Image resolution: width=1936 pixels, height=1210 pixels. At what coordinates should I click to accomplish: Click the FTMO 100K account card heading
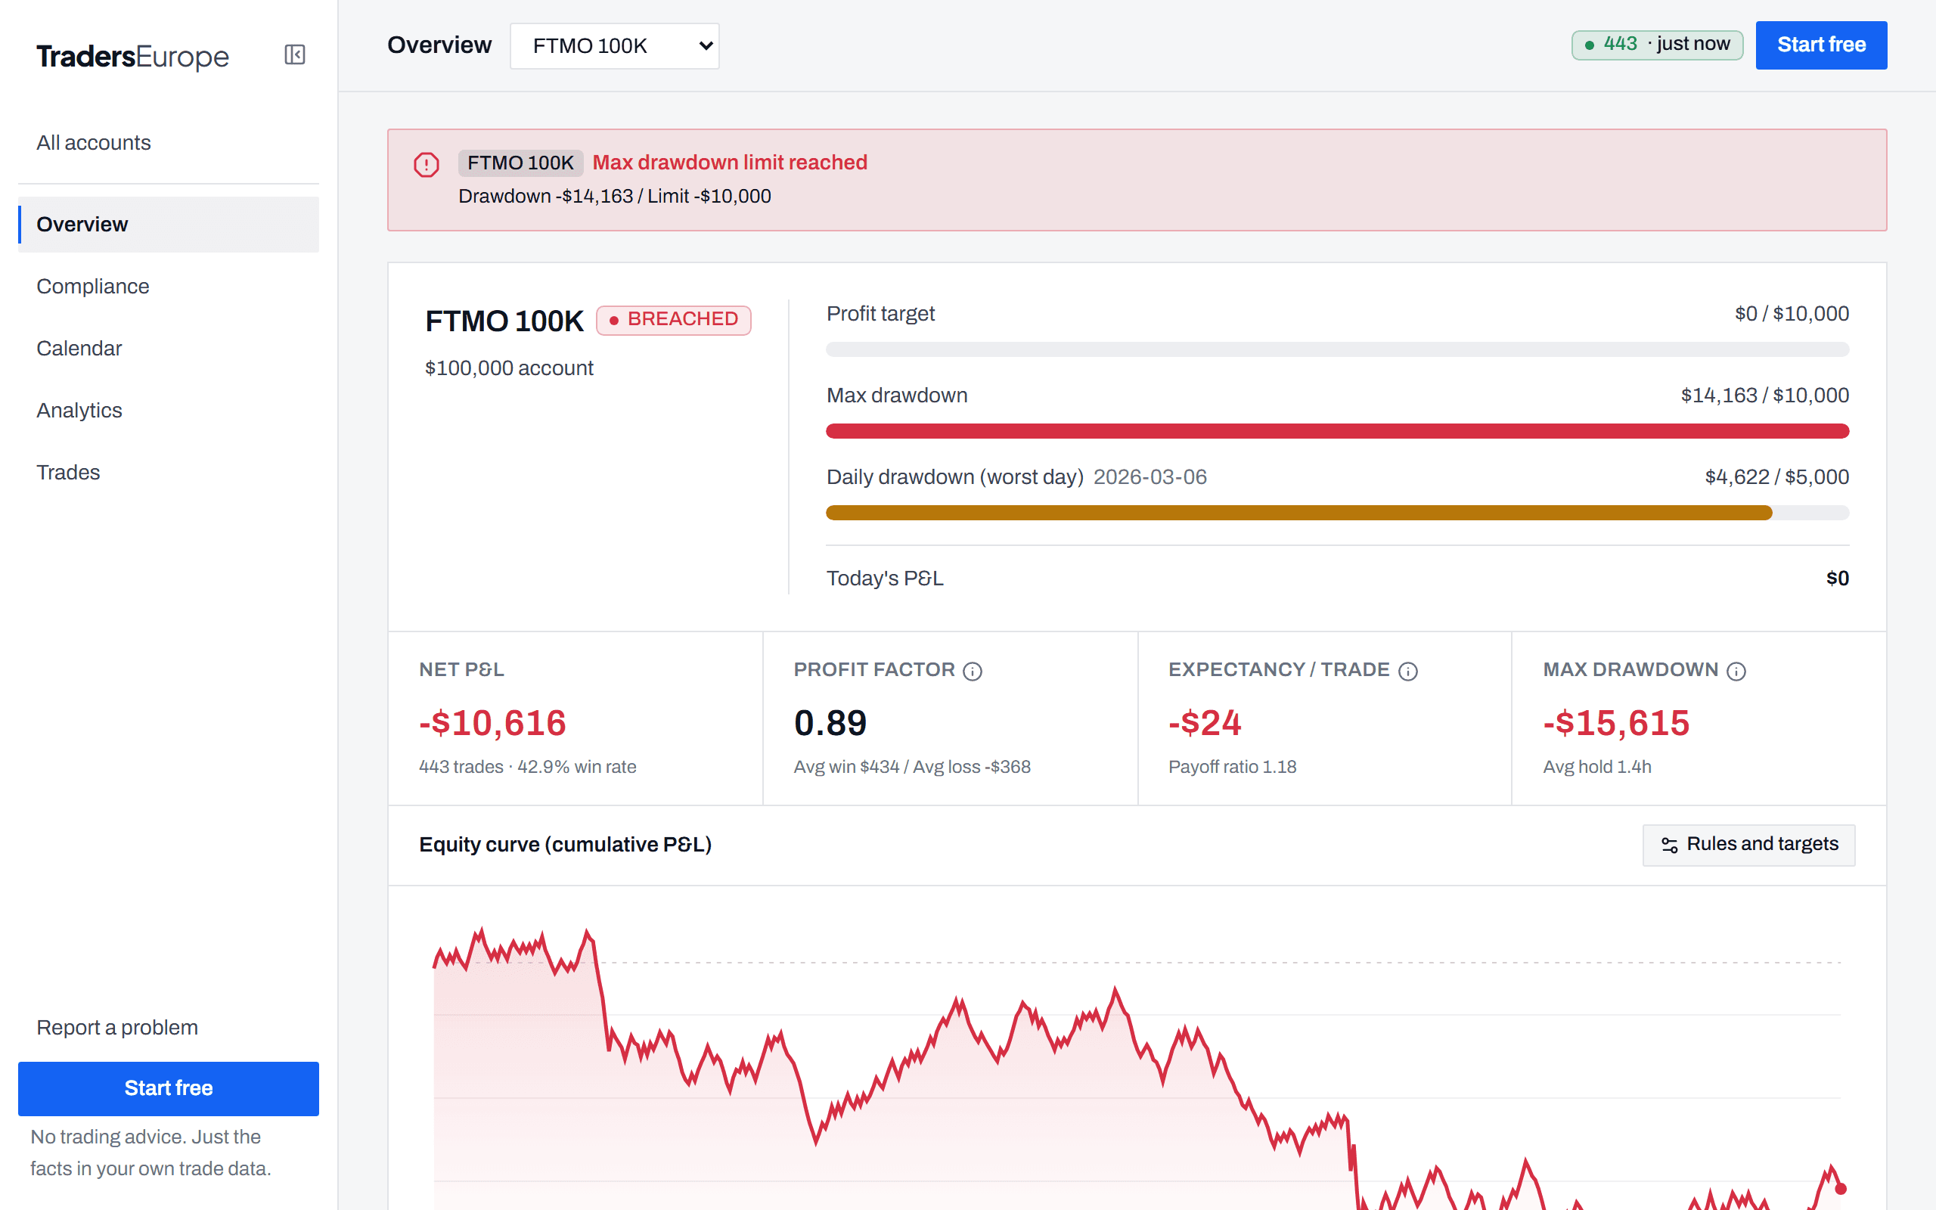[x=504, y=321]
